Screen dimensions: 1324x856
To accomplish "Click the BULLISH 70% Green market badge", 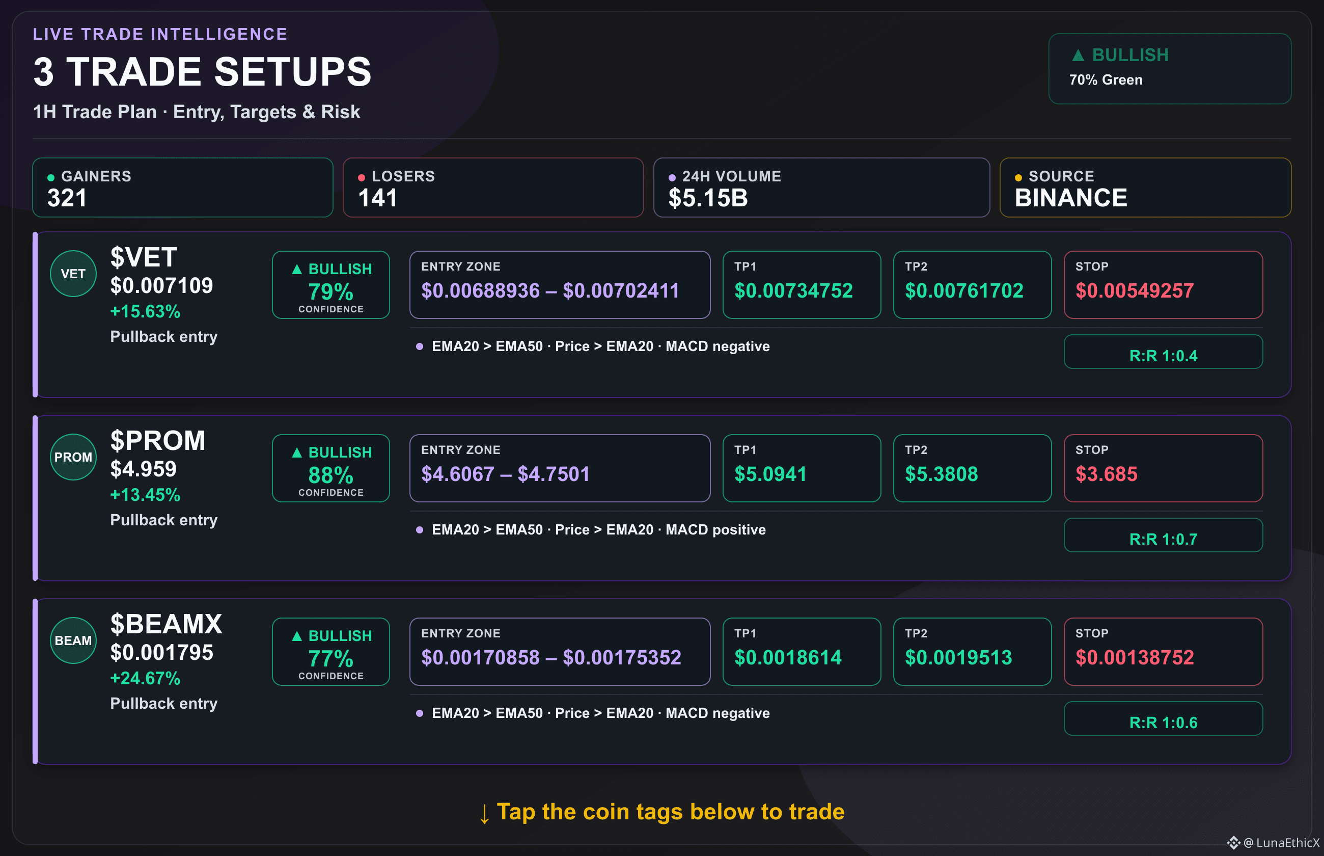I will (1170, 69).
